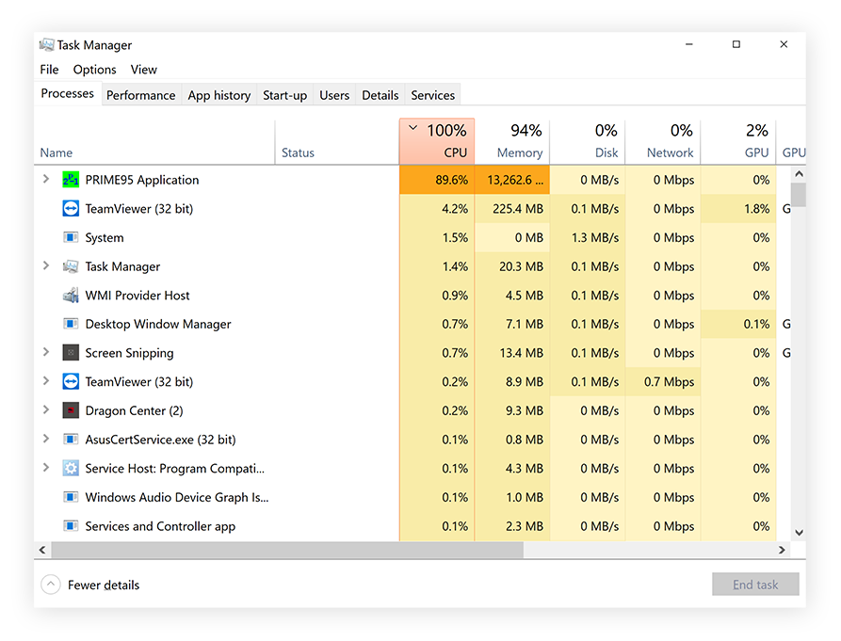Click the Service Host gear icon
Image resolution: width=841 pixels, height=641 pixels.
pyautogui.click(x=71, y=469)
